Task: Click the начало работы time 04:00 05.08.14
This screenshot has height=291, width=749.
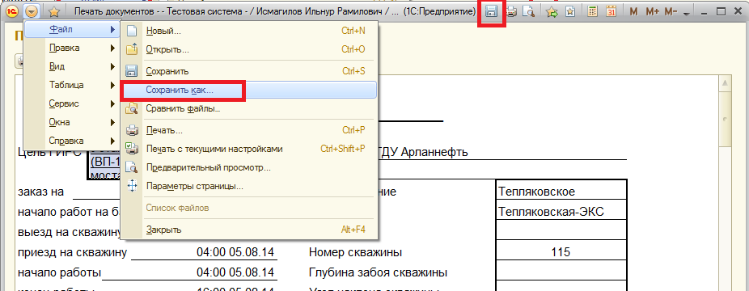Action: pyautogui.click(x=235, y=272)
